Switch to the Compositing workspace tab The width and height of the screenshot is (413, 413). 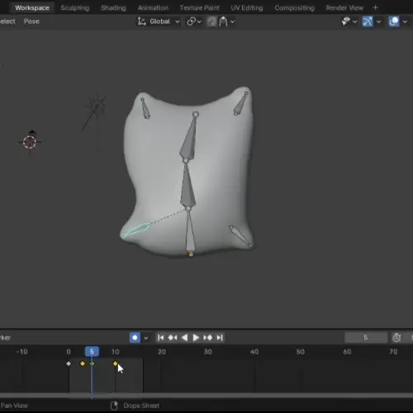pyautogui.click(x=294, y=7)
